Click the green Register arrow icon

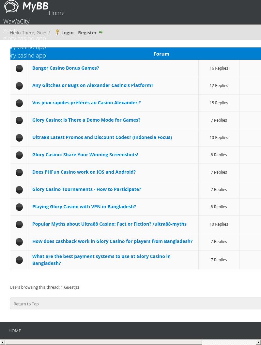tap(101, 32)
